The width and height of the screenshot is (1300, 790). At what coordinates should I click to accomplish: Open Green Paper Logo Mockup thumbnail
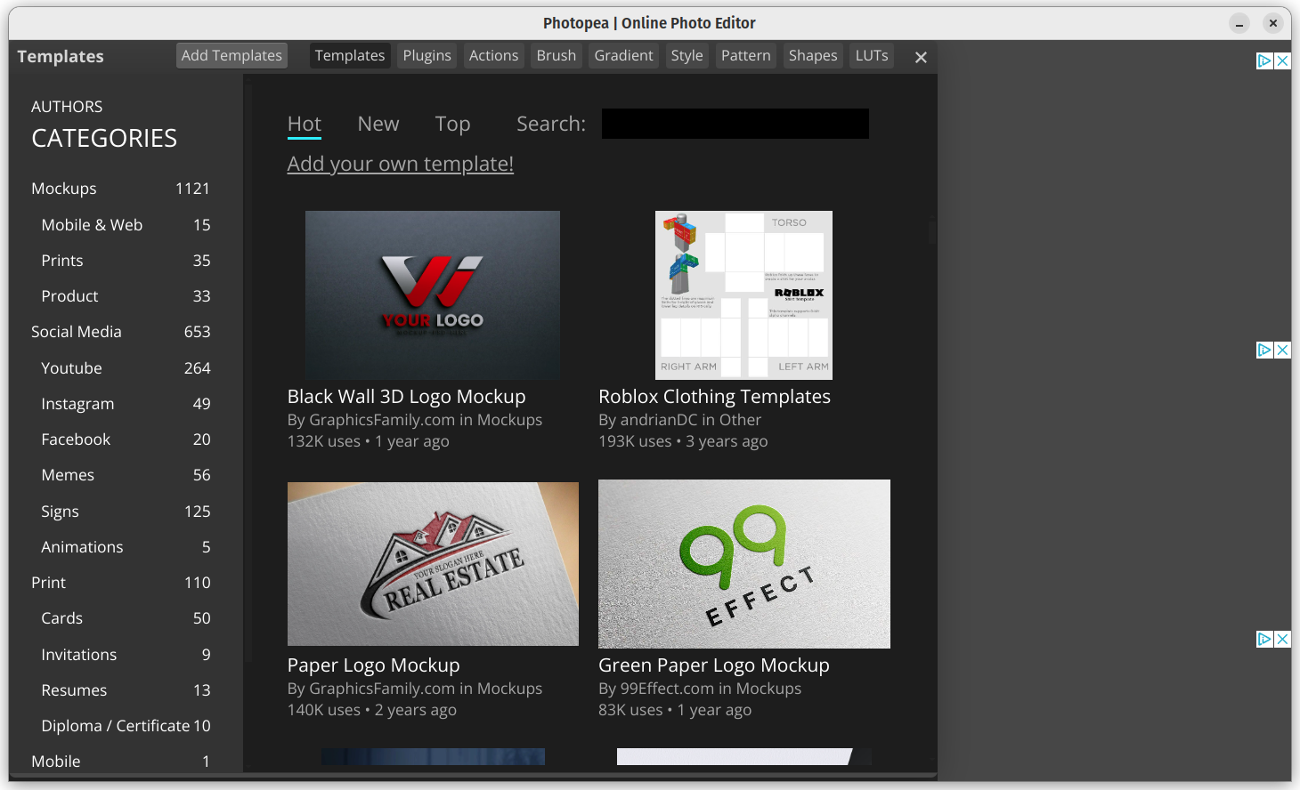(744, 564)
